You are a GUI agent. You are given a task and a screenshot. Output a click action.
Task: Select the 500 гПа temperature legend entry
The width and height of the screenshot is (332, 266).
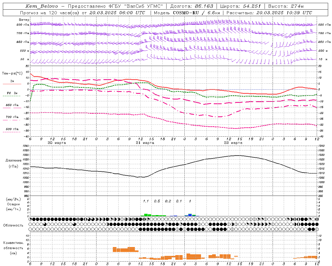pos(12,129)
